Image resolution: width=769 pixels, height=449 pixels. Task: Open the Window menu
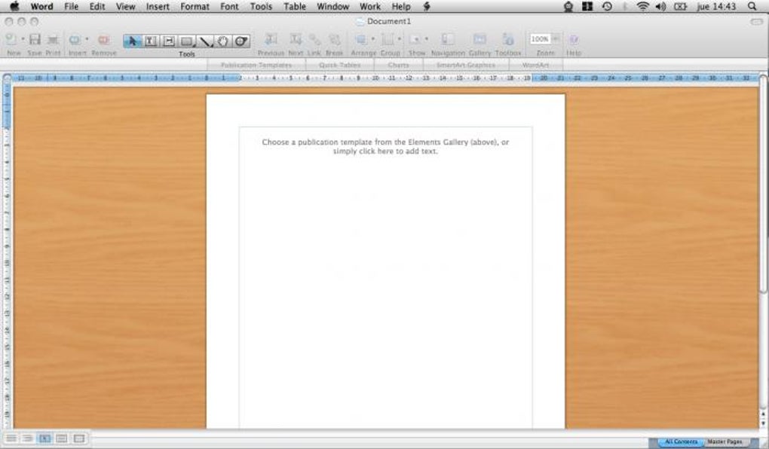(333, 6)
